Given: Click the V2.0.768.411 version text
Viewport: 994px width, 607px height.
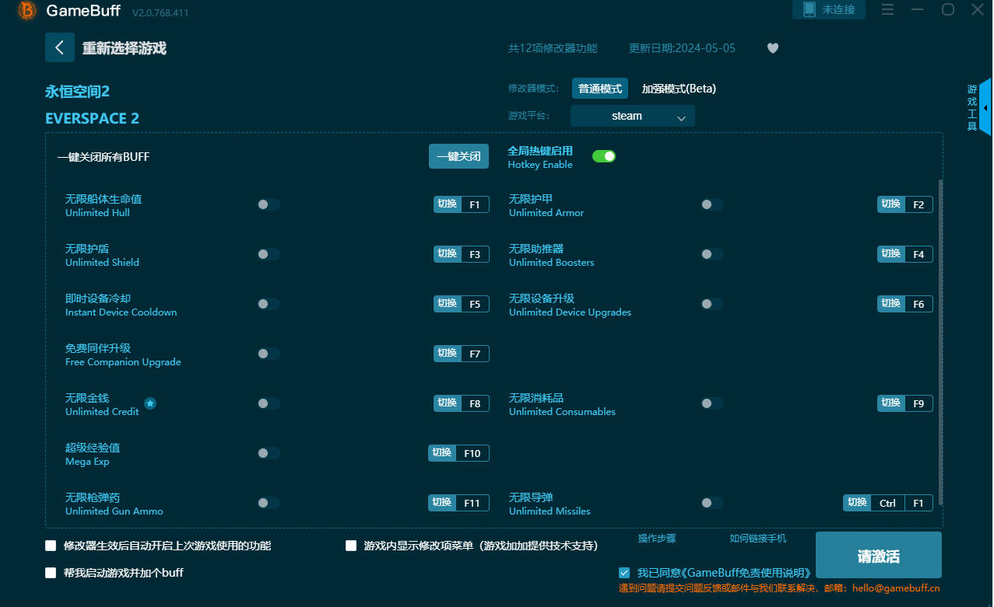Looking at the screenshot, I should 160,12.
